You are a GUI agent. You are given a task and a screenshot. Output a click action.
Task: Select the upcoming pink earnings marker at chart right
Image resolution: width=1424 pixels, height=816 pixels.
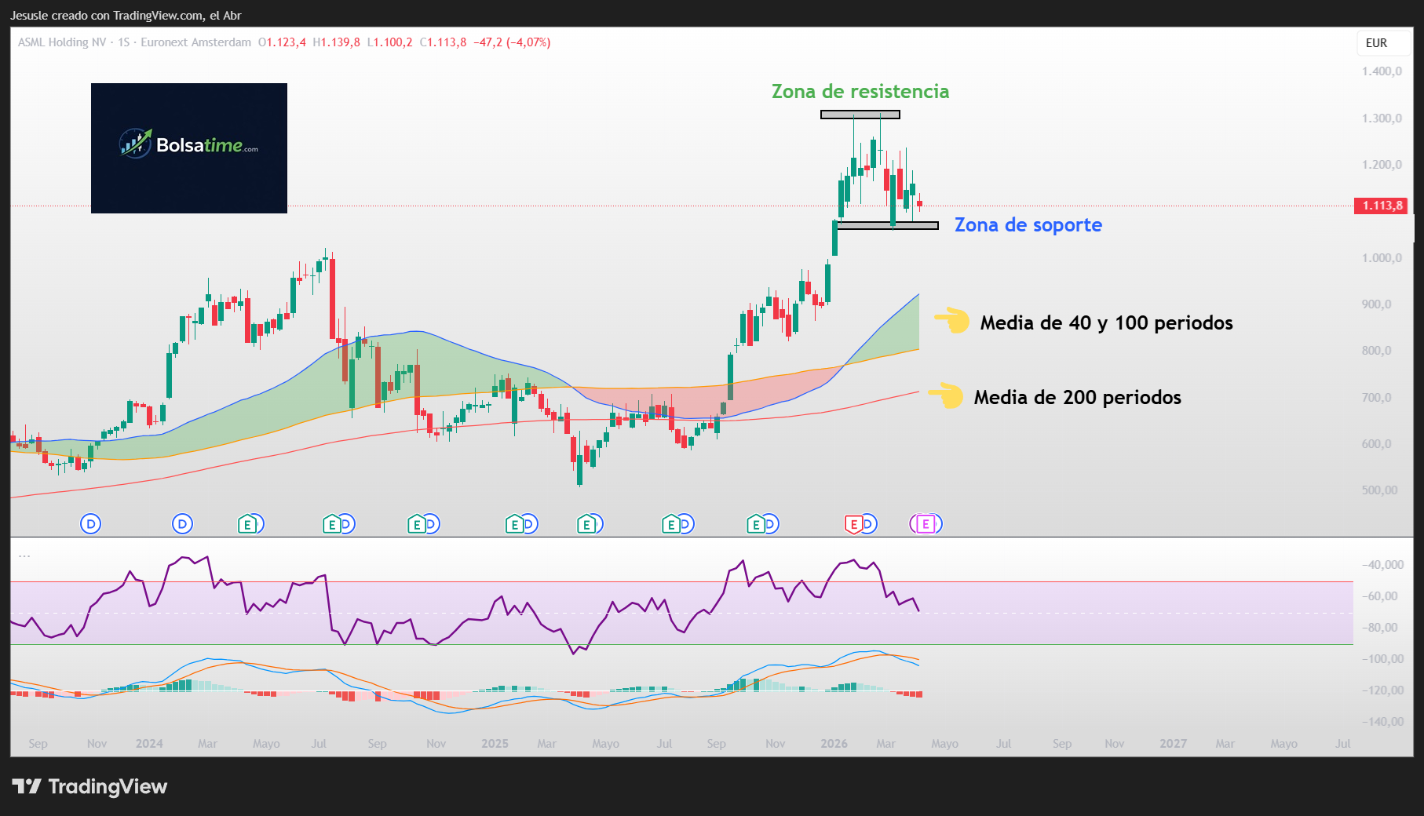click(x=926, y=523)
